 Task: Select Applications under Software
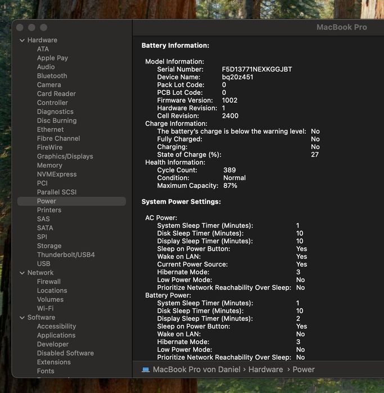coord(56,335)
